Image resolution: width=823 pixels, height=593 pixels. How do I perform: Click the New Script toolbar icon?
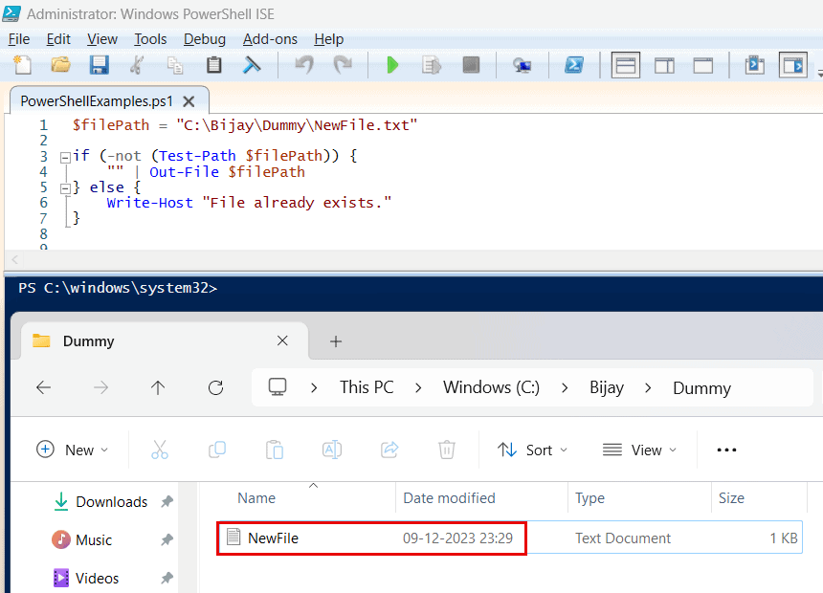click(20, 65)
